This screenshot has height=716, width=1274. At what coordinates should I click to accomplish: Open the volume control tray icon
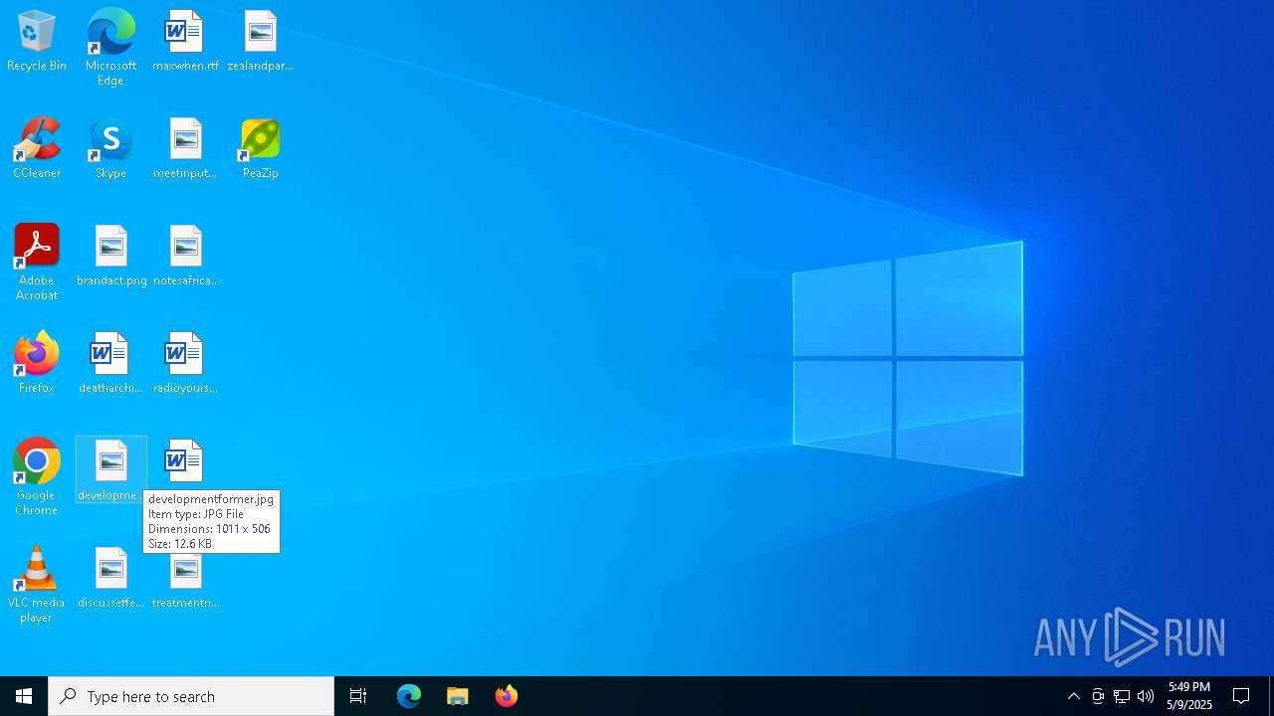point(1146,696)
